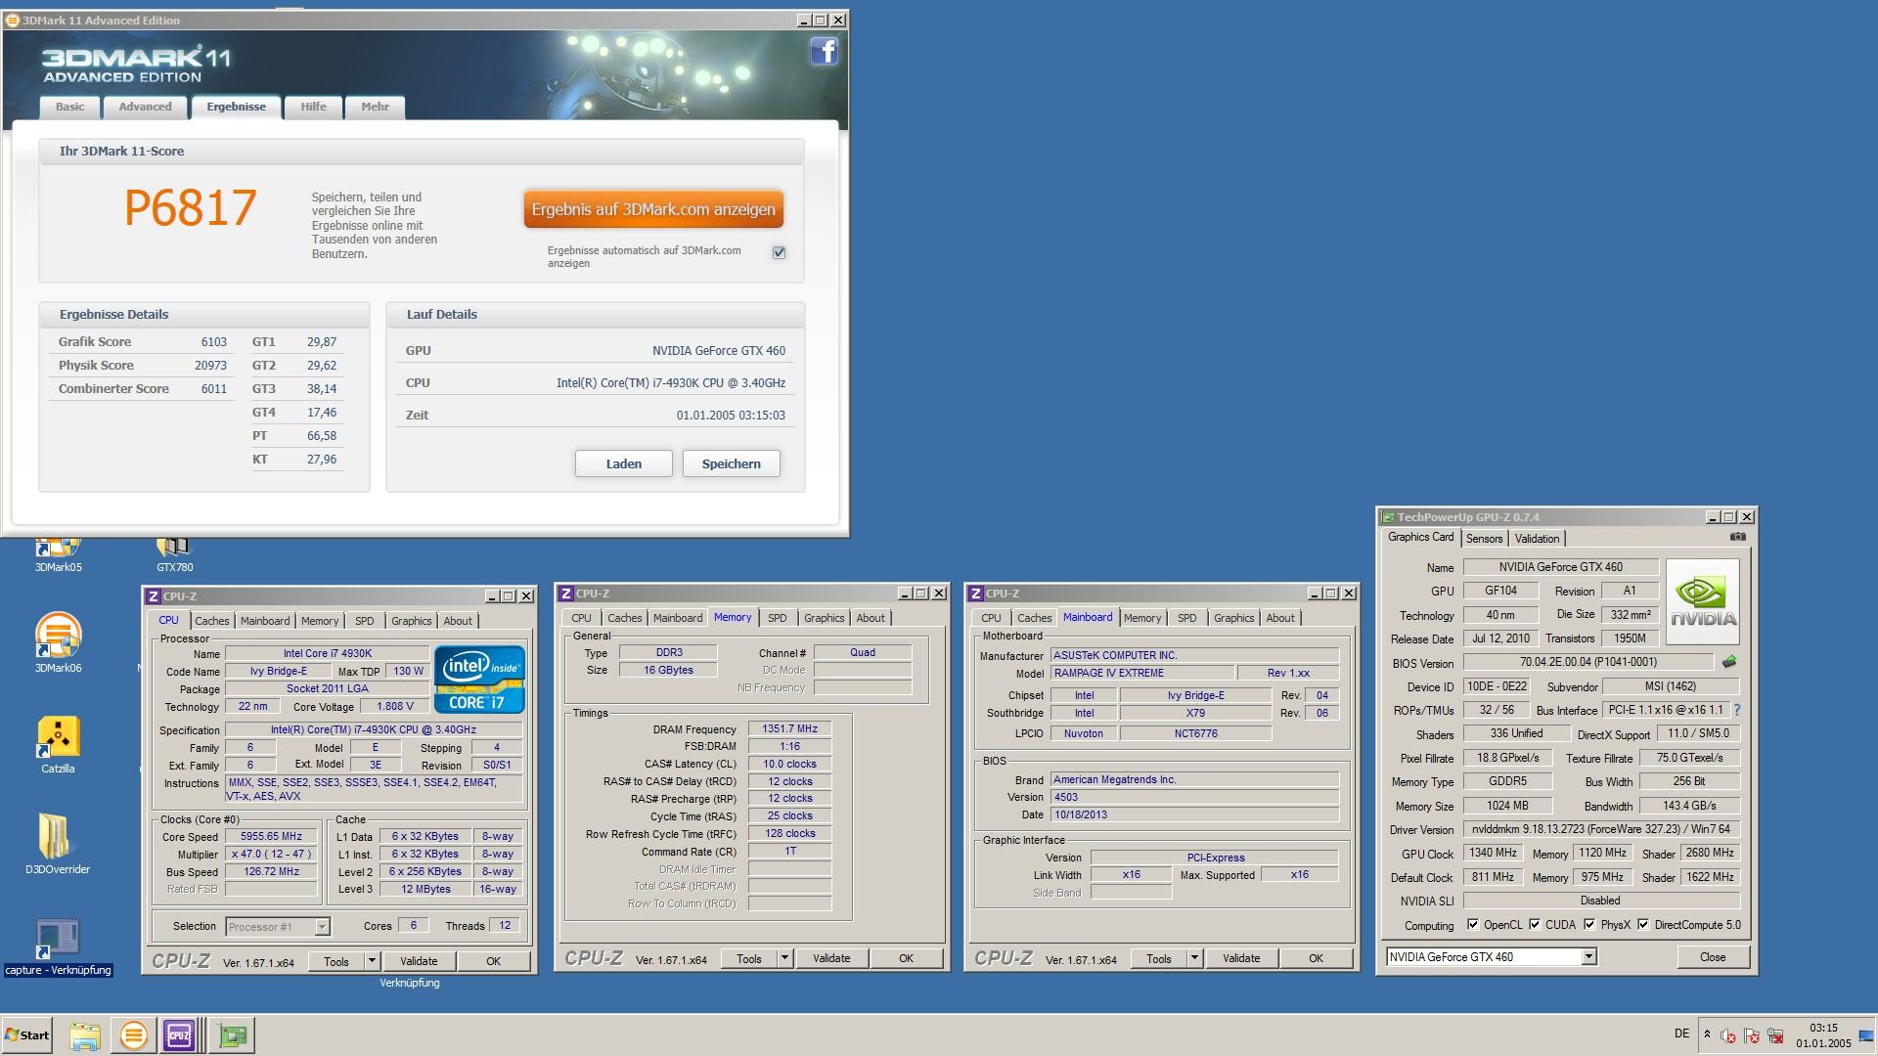Open the GTX780 desktop folder
The width and height of the screenshot is (1878, 1056).
point(174,554)
